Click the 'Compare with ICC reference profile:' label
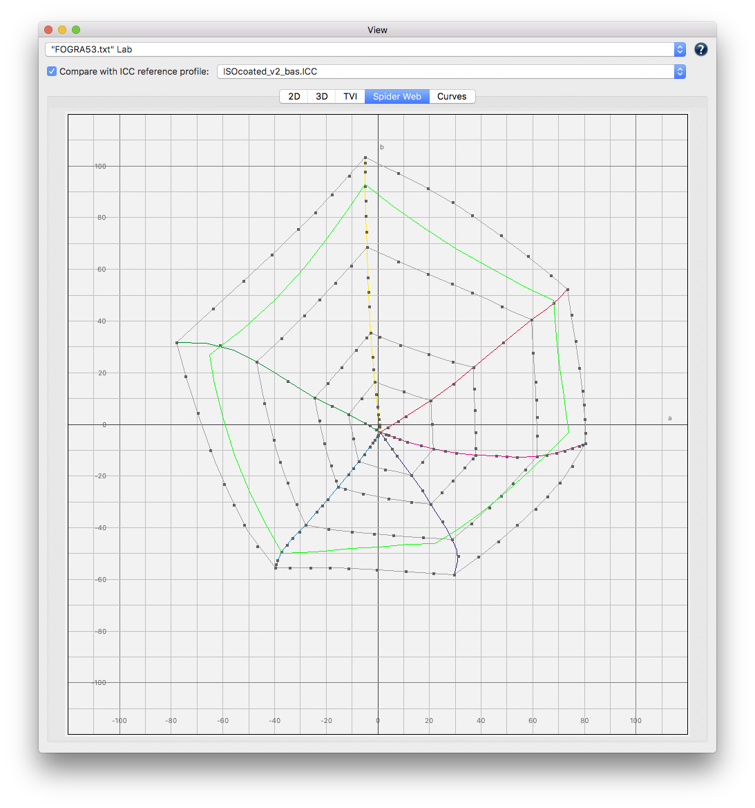Viewport: 755px width, 808px height. (134, 72)
